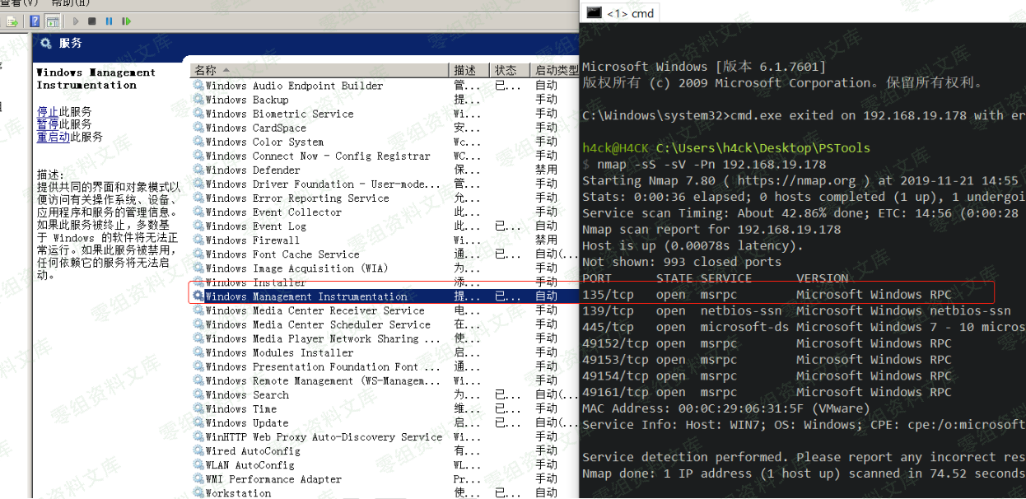Screen dimensions: 1026x499
Task: Toggle the action pane toolbar icon
Action: [53, 21]
